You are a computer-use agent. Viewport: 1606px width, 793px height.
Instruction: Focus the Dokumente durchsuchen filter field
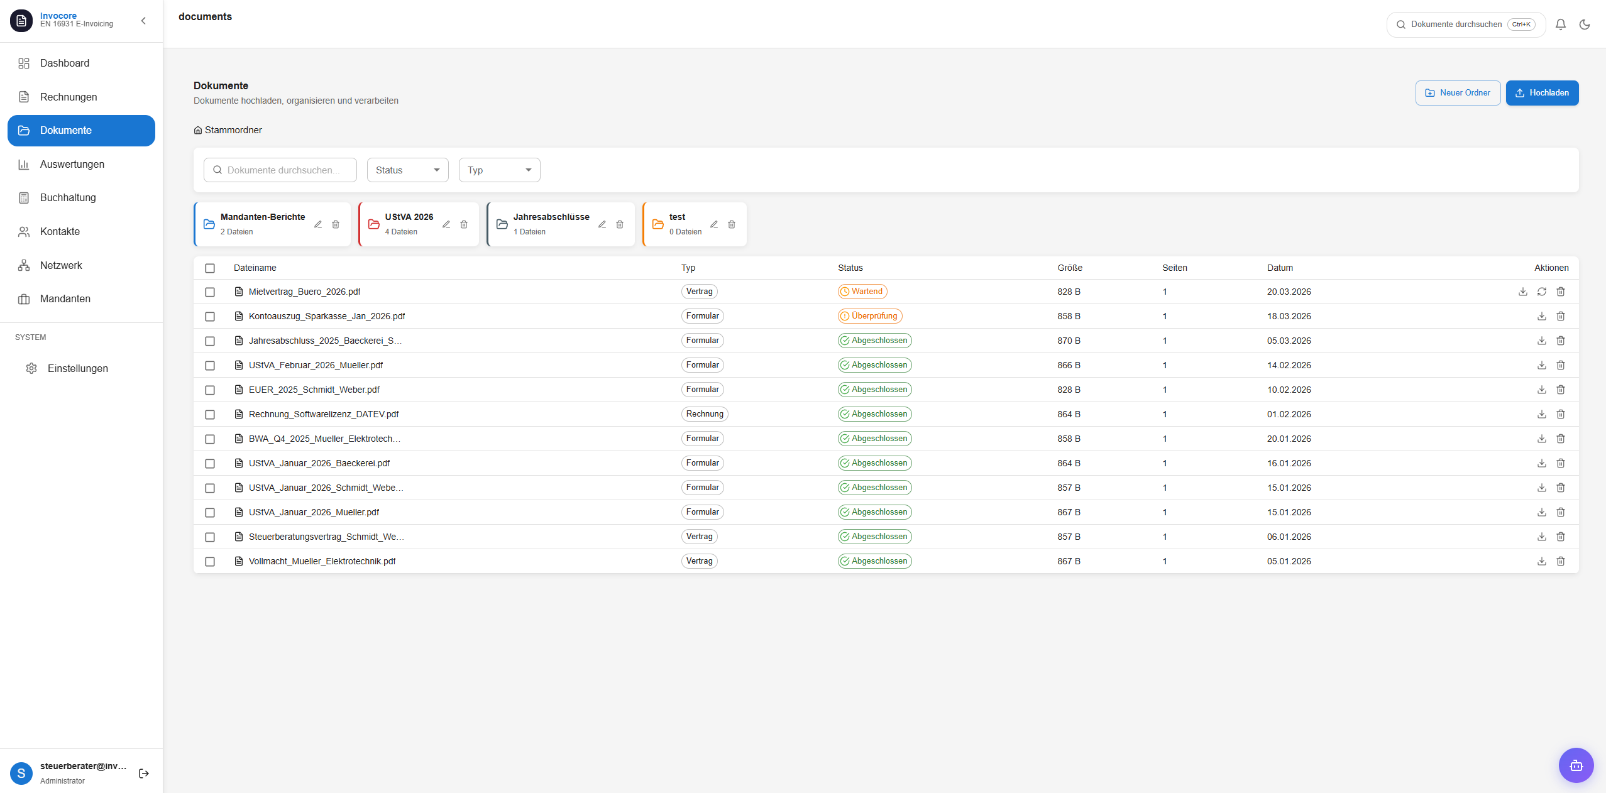281,170
